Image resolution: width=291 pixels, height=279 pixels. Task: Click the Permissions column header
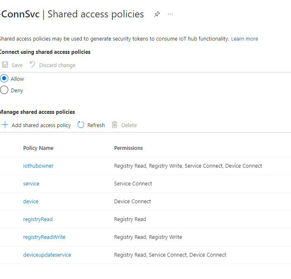click(128, 148)
